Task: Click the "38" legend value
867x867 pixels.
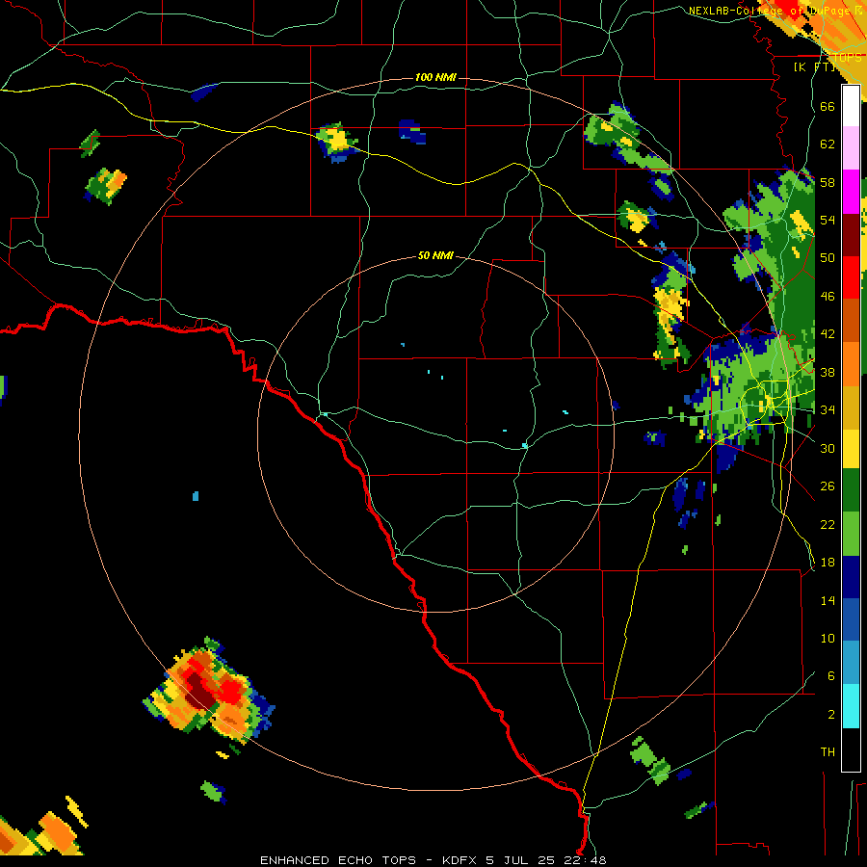Action: pos(828,372)
